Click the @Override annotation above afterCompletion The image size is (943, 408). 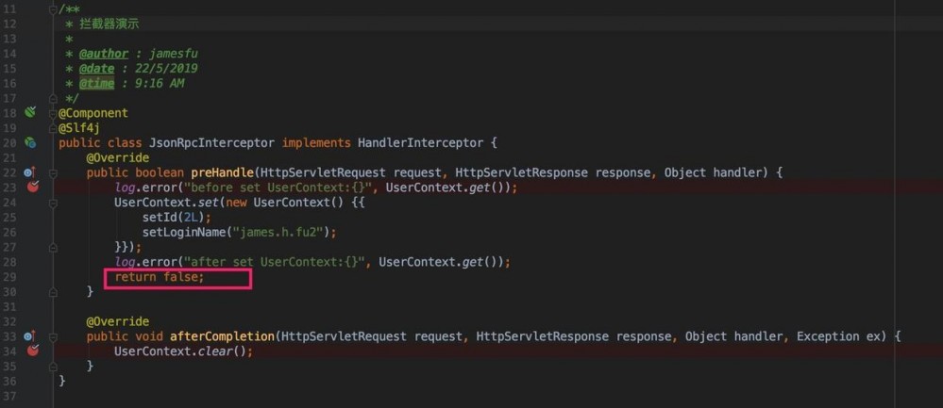117,321
